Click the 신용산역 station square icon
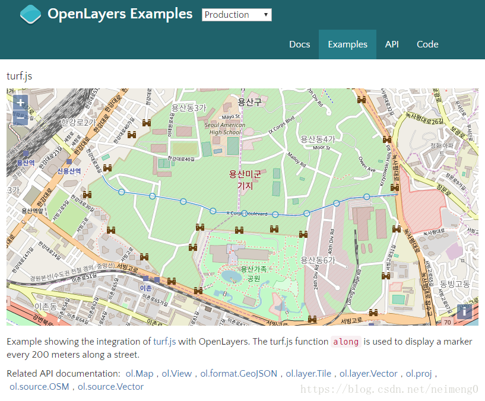Image resolution: width=485 pixels, height=401 pixels. point(69,161)
